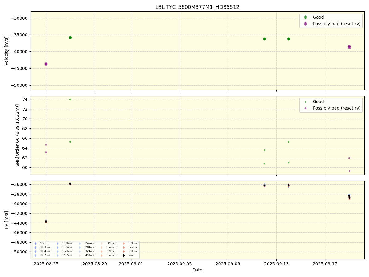This screenshot has height=277, width=369.
Task: Click the 'Velocity [m/s]' y-axis label
Action: (6, 50)
